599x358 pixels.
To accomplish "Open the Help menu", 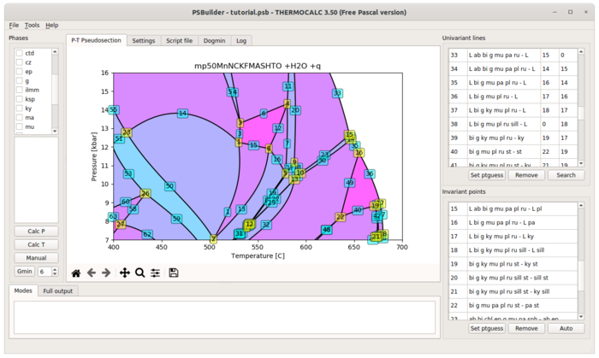I will [x=52, y=25].
